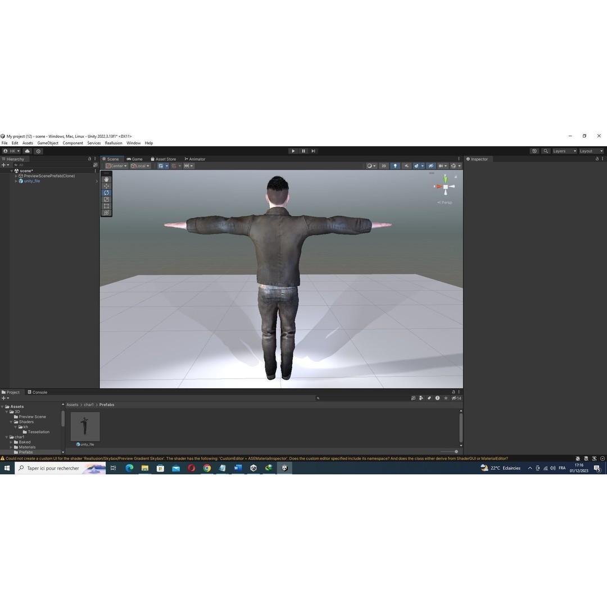Viewport: 607px width, 607px height.
Task: Toggle 2D view mode
Action: click(384, 166)
